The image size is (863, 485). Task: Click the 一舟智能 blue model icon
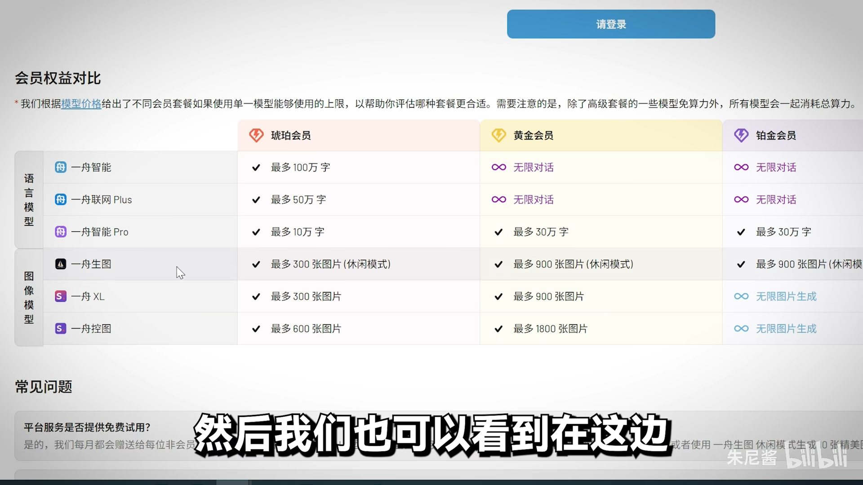click(61, 167)
